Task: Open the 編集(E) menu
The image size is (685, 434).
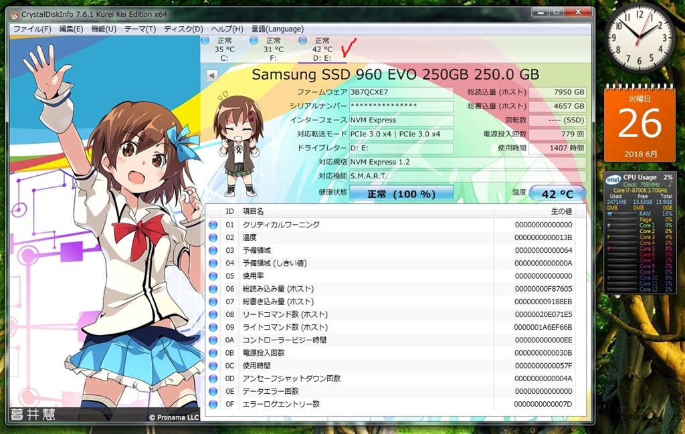Action: tap(71, 29)
